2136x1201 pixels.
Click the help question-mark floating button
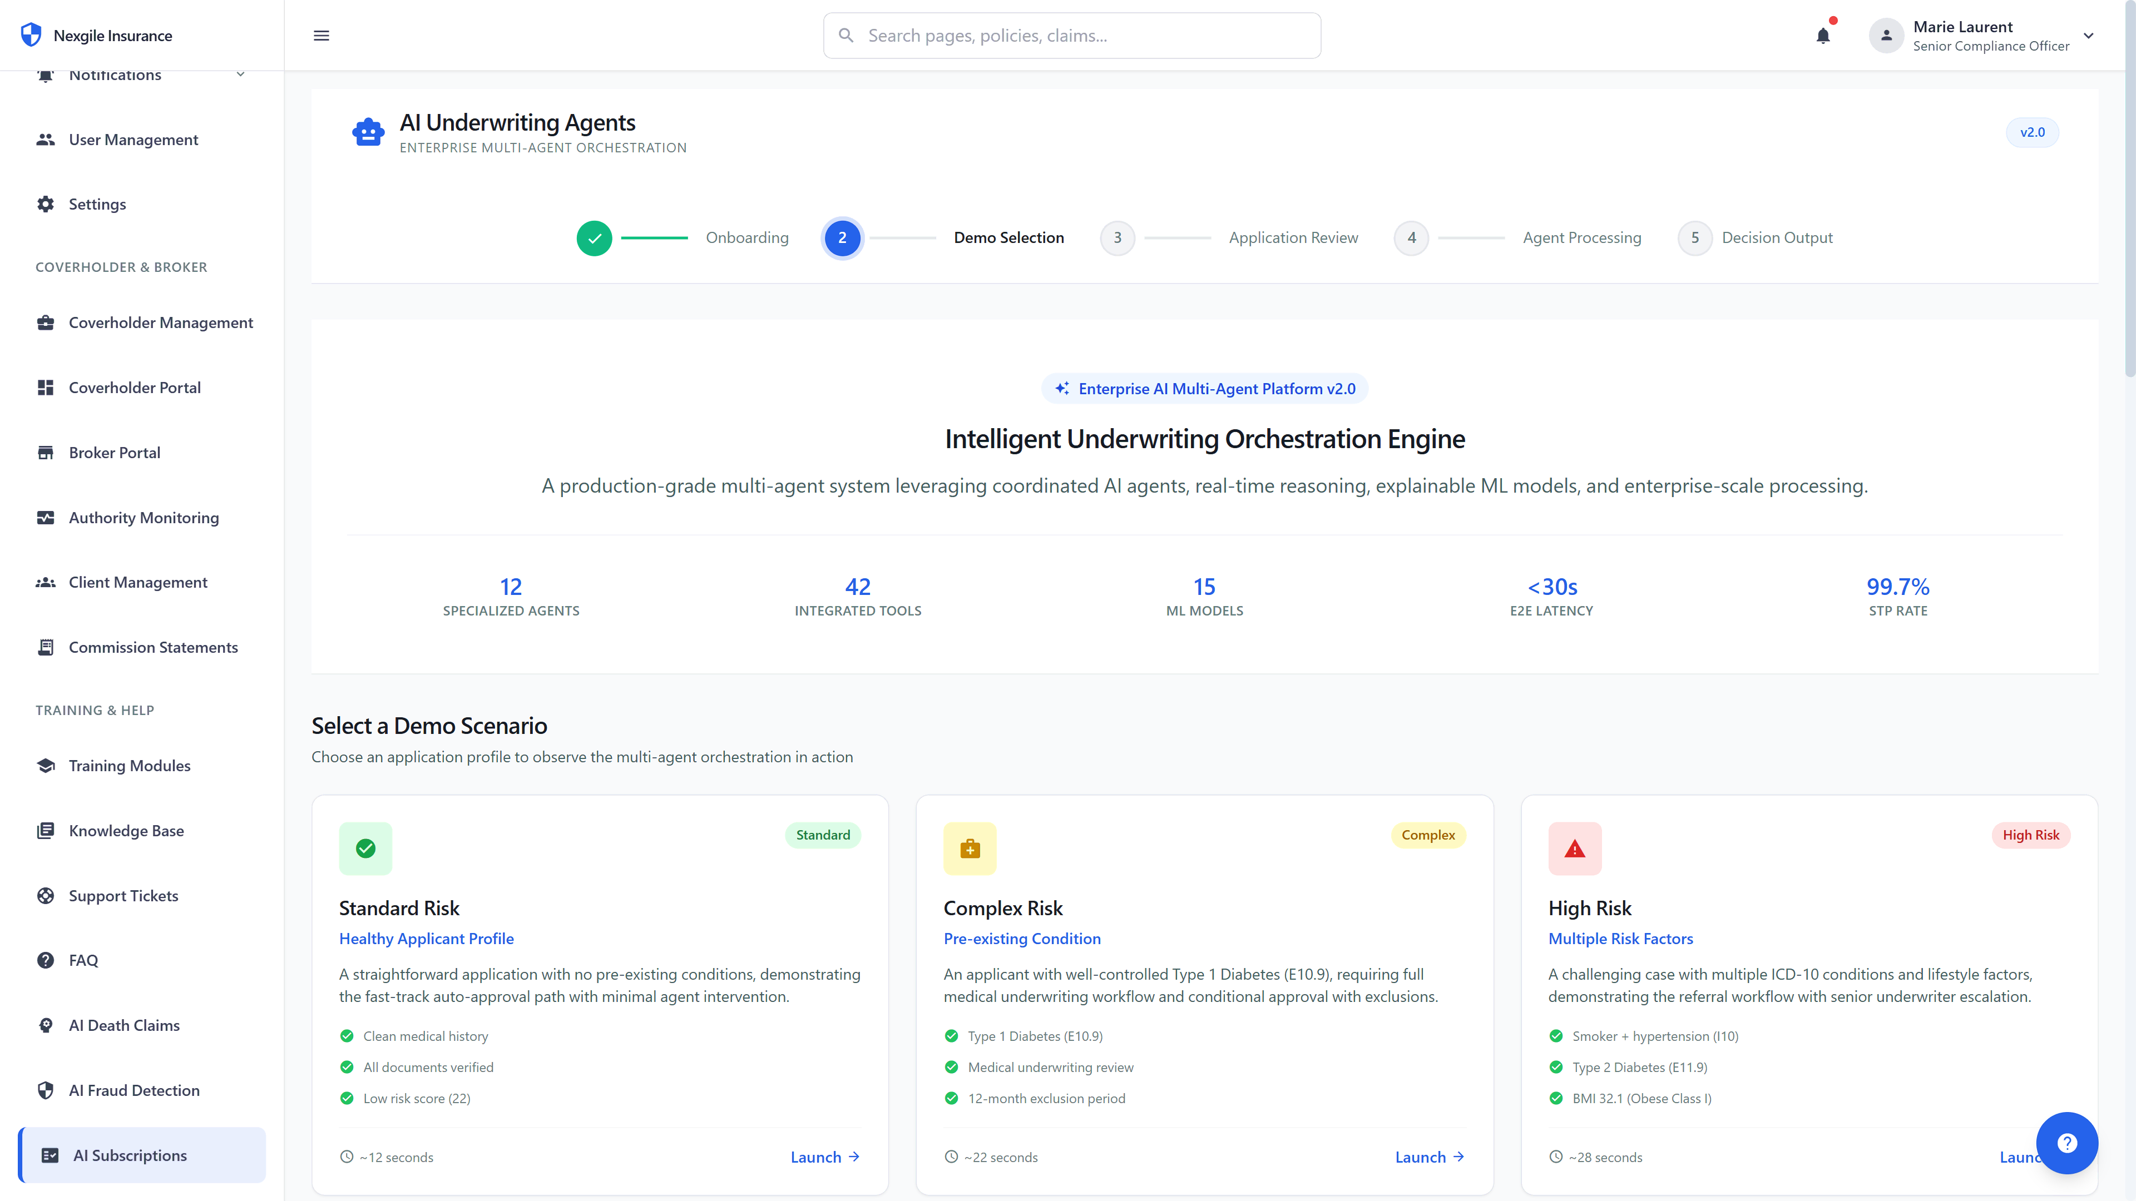coord(2067,1143)
